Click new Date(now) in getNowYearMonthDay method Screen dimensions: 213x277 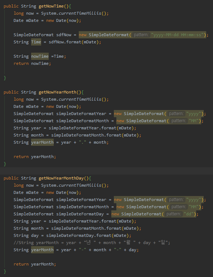[62, 192]
